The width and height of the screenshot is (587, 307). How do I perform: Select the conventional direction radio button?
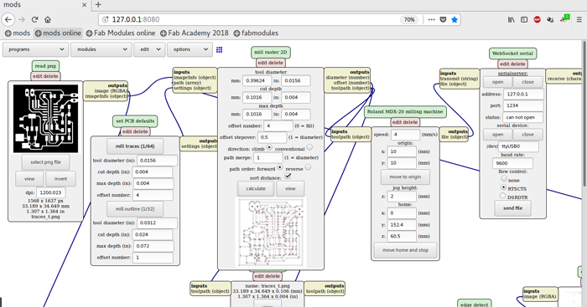(x=309, y=147)
